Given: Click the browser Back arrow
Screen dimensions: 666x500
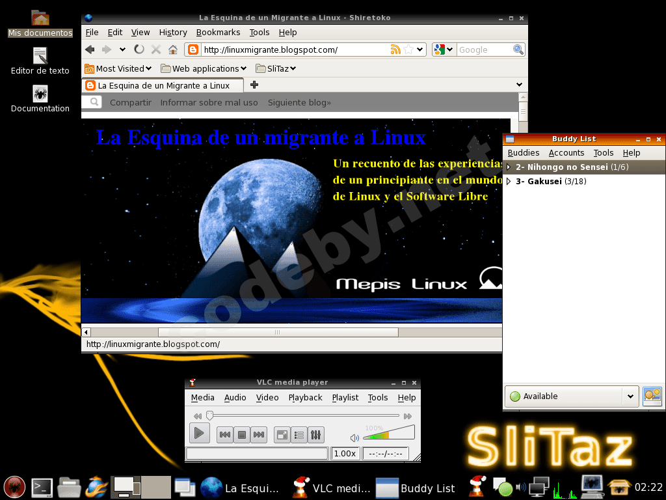Looking at the screenshot, I should point(90,49).
